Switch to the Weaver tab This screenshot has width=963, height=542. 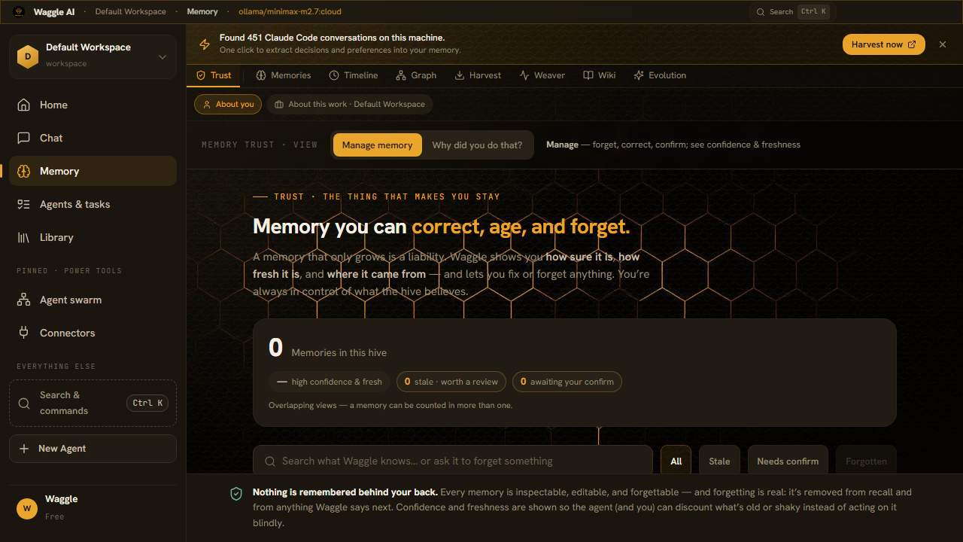point(542,75)
